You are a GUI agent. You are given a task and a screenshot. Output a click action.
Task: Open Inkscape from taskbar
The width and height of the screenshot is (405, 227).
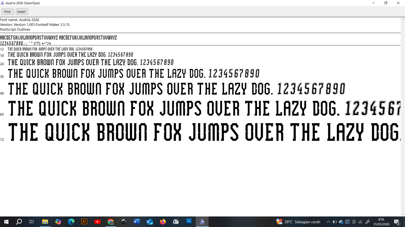(x=124, y=222)
